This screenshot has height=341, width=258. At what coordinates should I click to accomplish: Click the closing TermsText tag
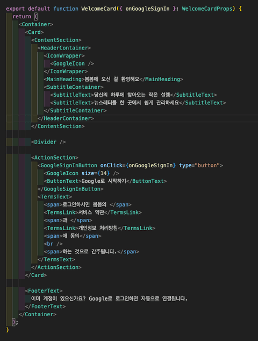56,259
